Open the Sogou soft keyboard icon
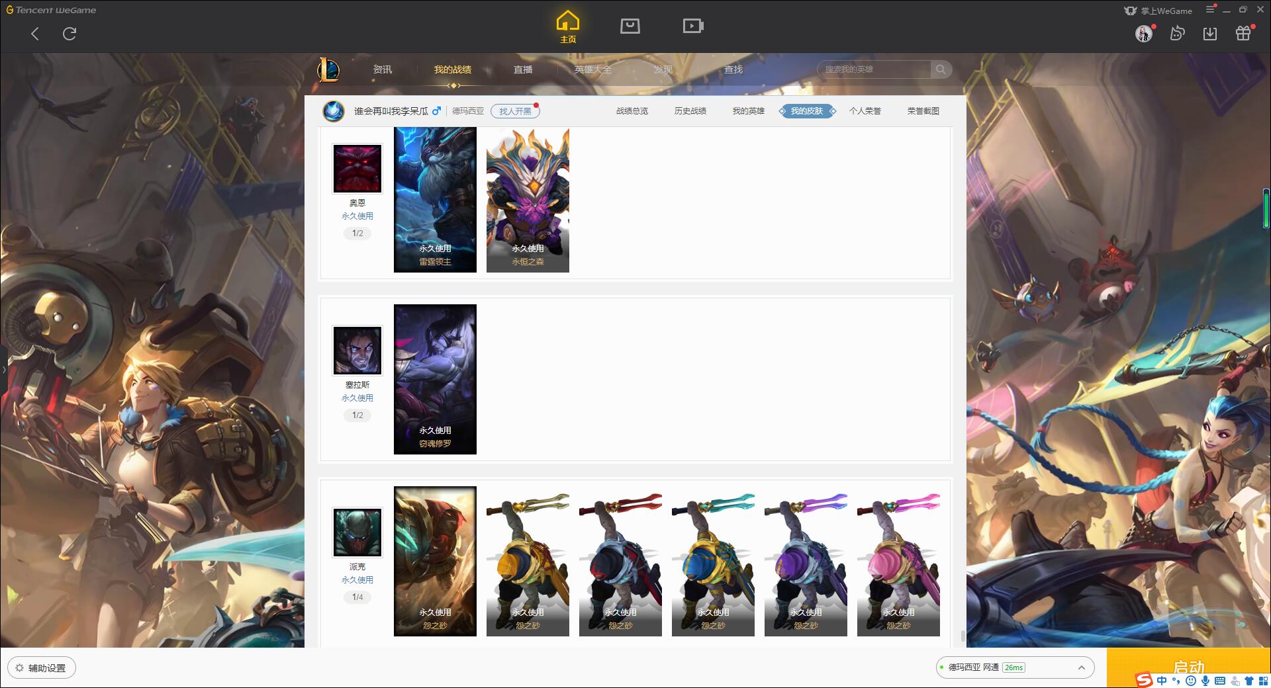Screen dimensions: 1271x688 [1220, 680]
